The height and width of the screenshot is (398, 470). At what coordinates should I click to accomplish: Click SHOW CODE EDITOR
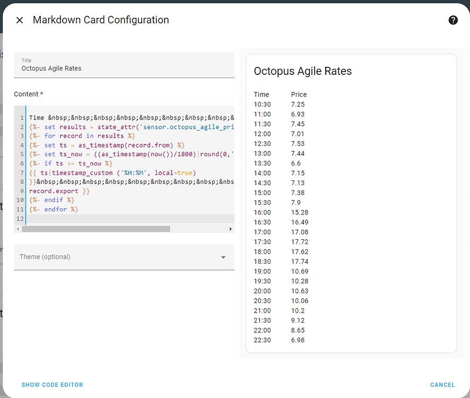click(x=51, y=385)
